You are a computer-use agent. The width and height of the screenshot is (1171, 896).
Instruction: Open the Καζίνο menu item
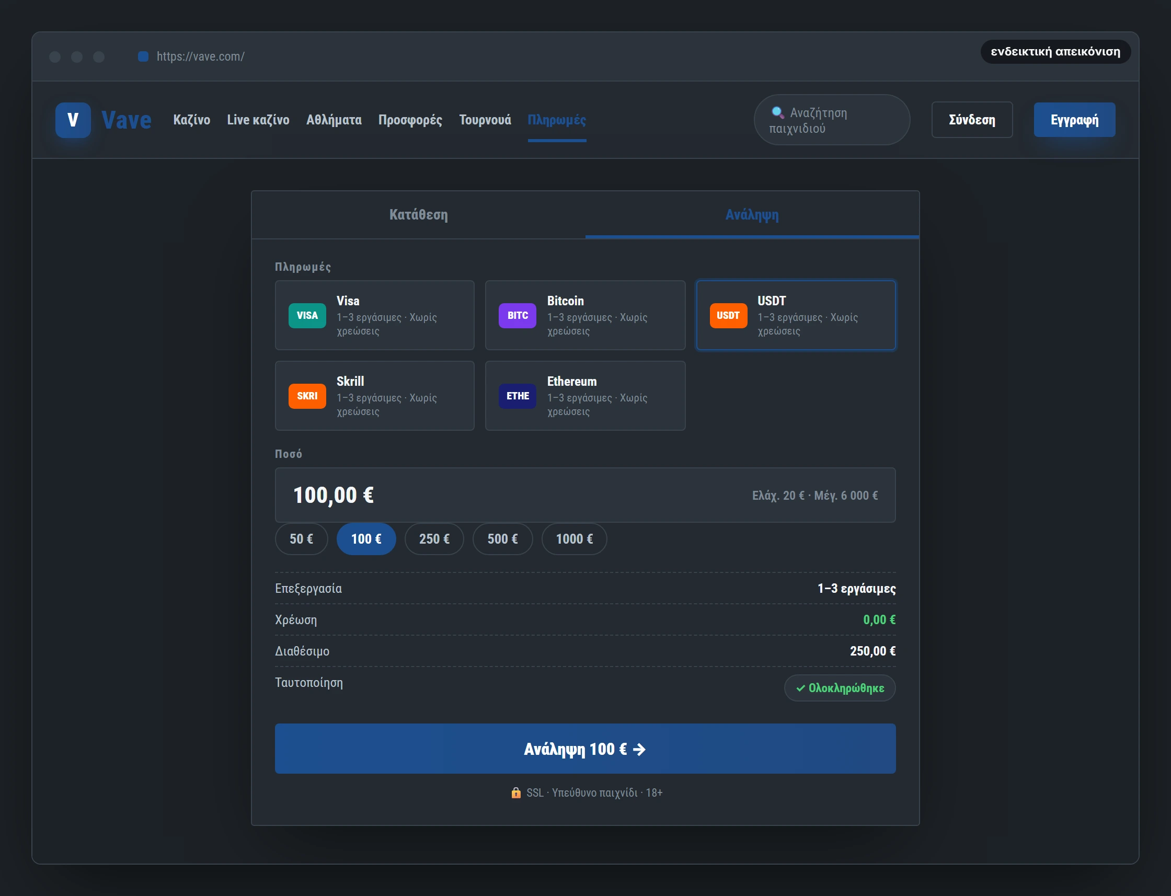(x=191, y=120)
